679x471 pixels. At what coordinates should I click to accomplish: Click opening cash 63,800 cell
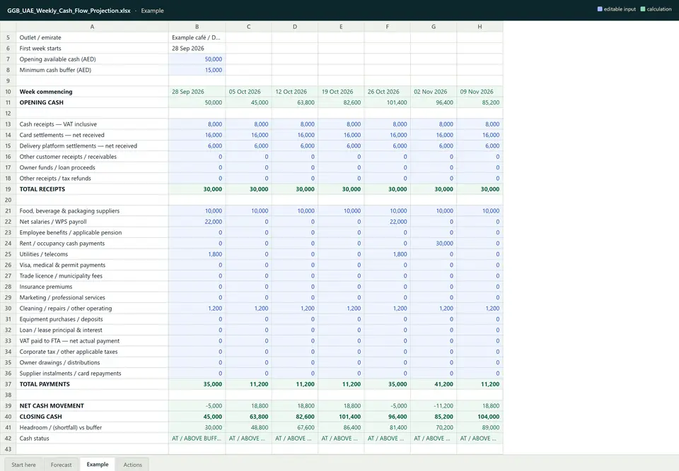[x=295, y=102]
